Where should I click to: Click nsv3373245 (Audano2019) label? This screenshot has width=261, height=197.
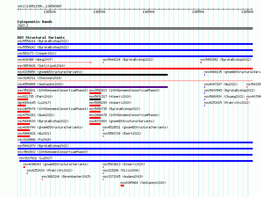point(123,176)
